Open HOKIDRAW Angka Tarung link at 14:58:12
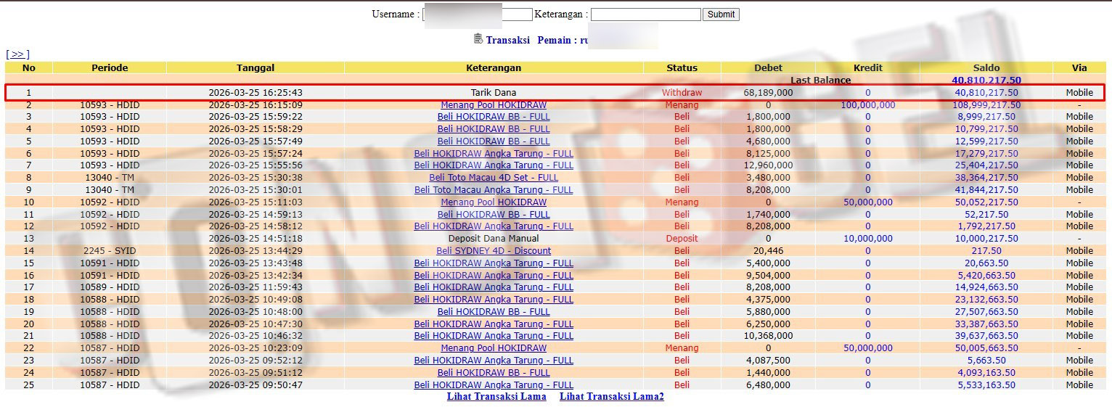The width and height of the screenshot is (1112, 407). (494, 226)
